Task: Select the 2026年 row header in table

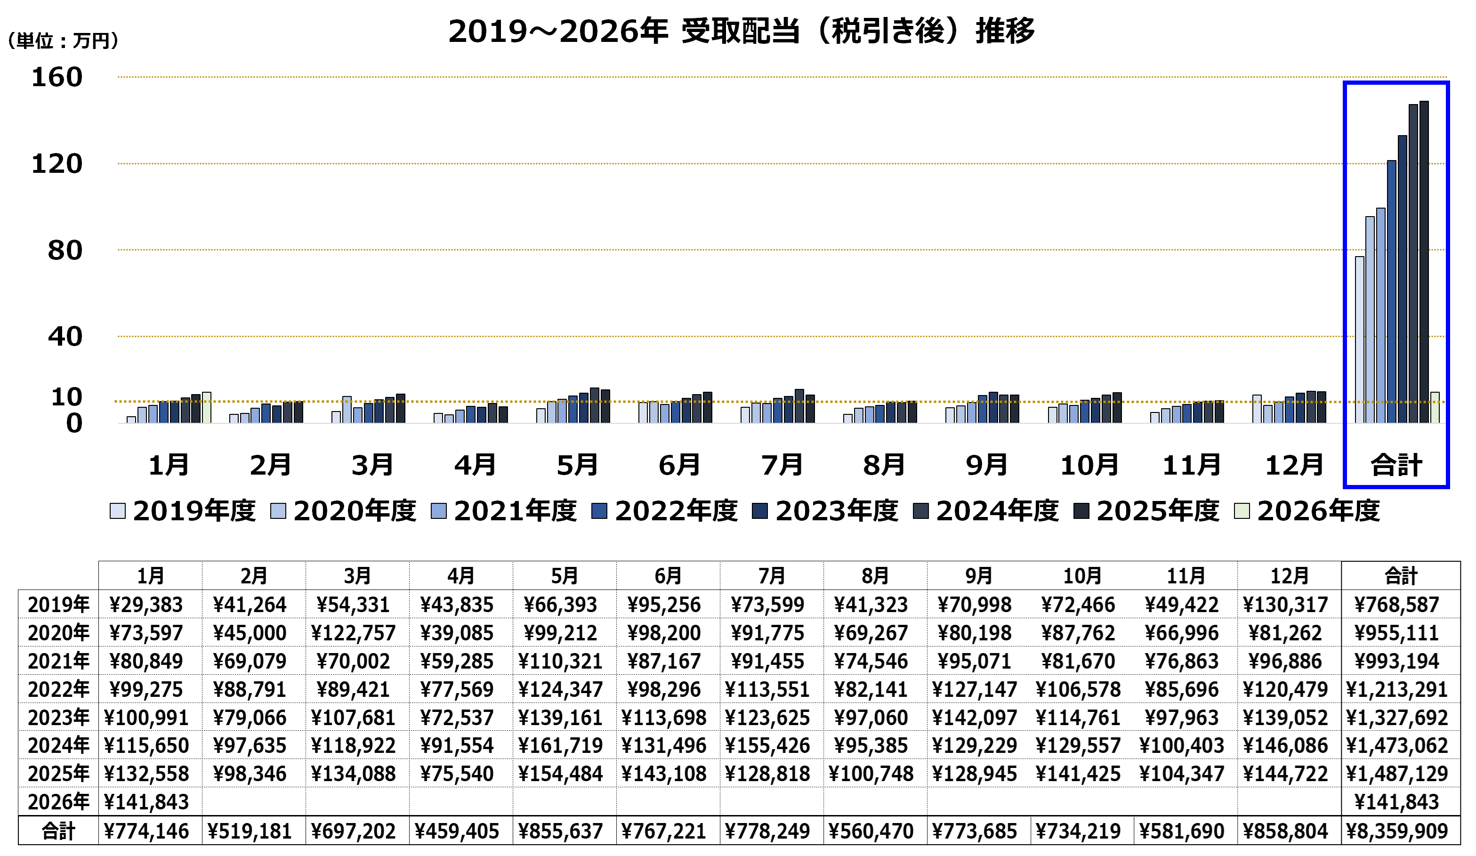Action: tap(58, 802)
